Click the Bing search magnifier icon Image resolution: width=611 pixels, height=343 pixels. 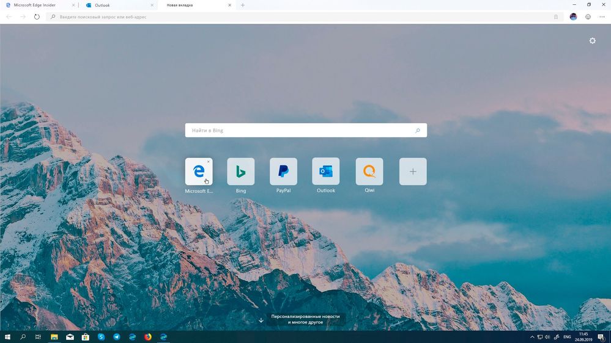click(x=417, y=130)
